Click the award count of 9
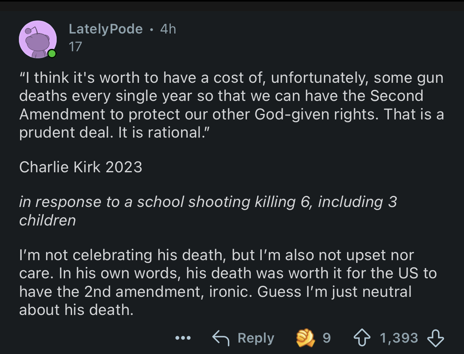 (326, 338)
